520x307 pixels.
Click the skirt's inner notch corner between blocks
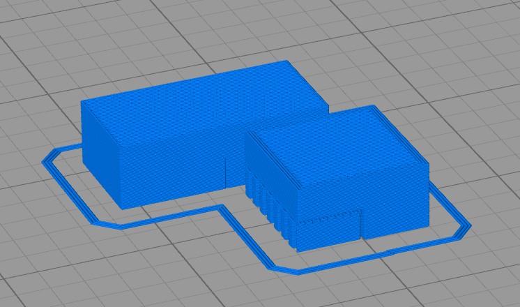coord(223,207)
